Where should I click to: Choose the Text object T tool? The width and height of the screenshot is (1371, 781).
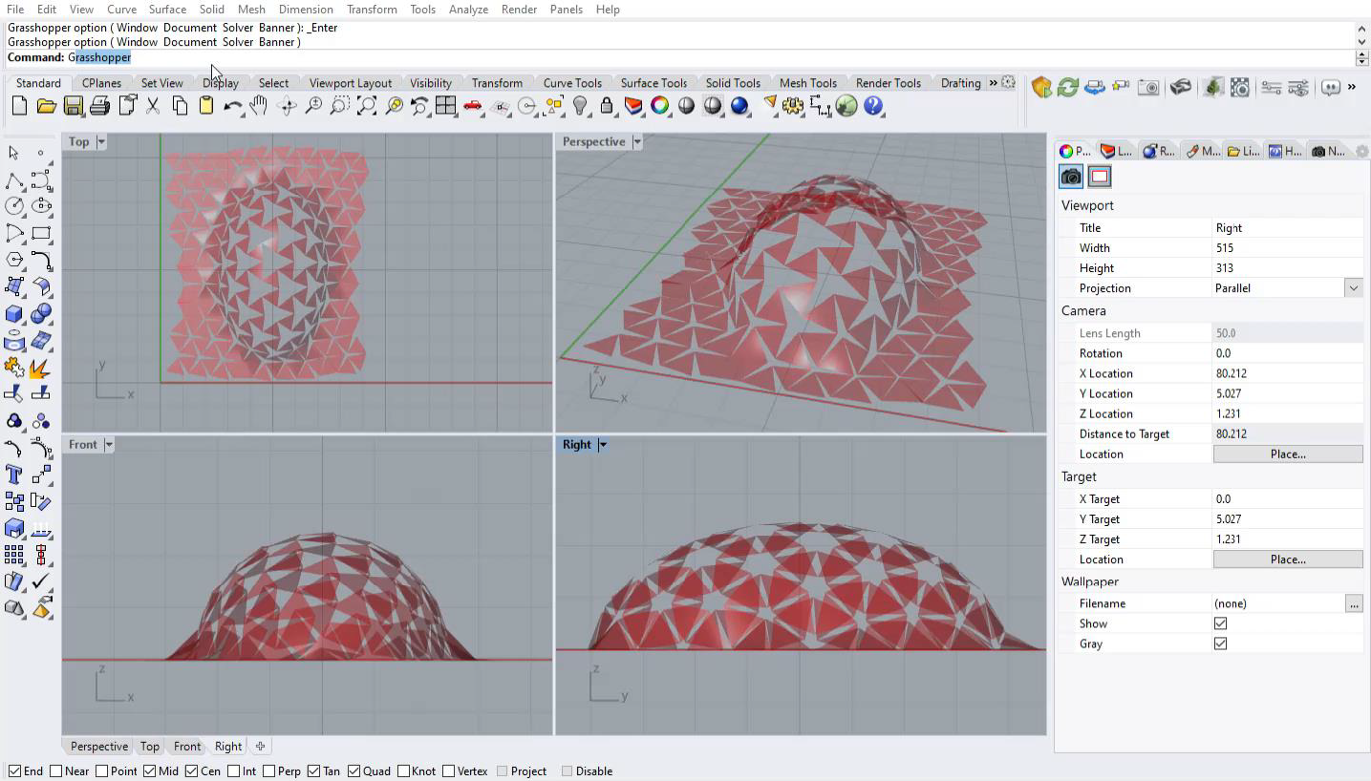coord(14,475)
